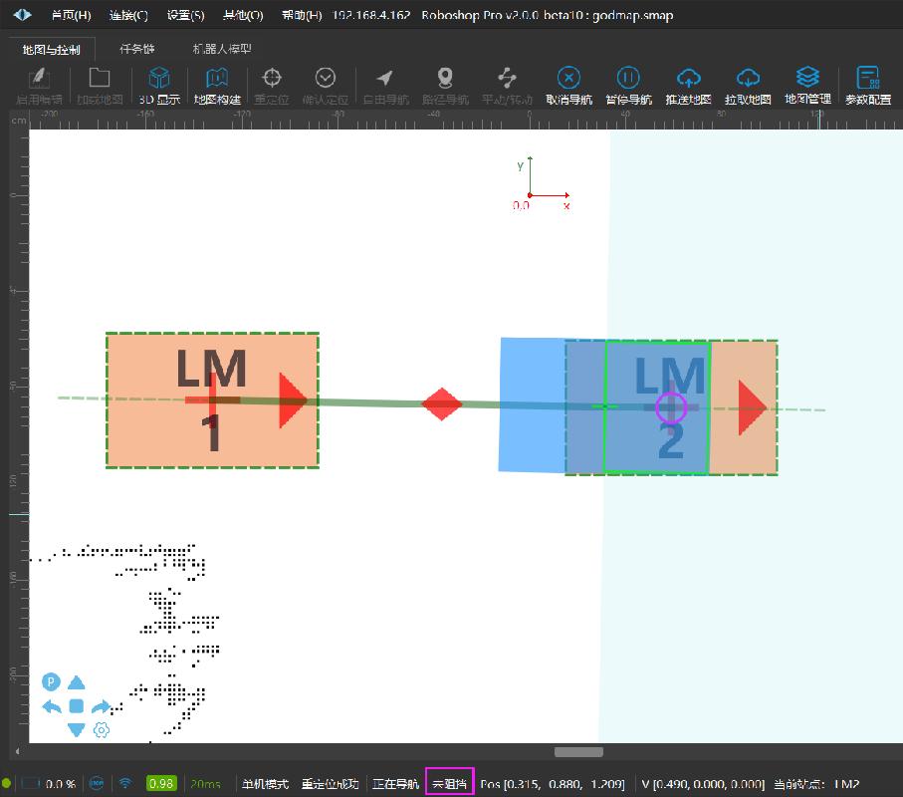Open the 其他(O) menu
Viewport: 903px width, 797px height.
click(243, 16)
